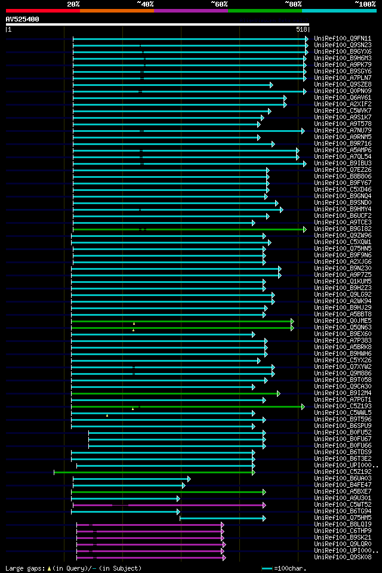Image resolution: width=382 pixels, height=573 pixels.
Task: Select the UniRef100_Q5QN63 label
Action: [x=343, y=328]
